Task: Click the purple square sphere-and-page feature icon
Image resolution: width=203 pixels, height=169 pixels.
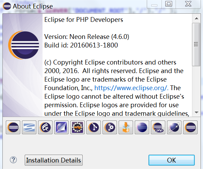Action: [x=61, y=127]
